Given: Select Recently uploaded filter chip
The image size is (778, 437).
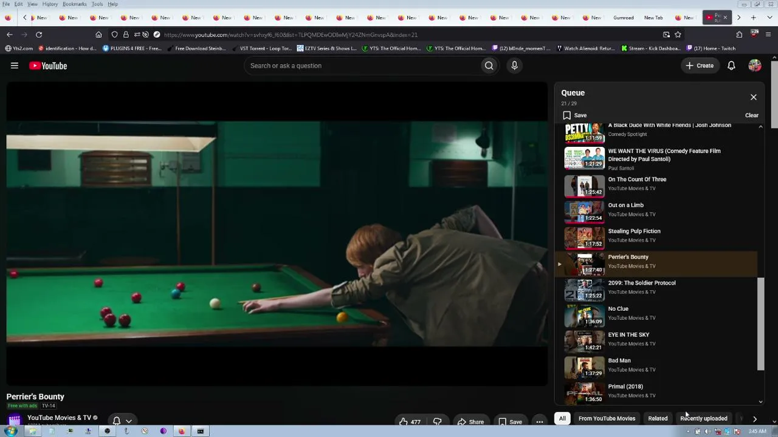Looking at the screenshot, I should tap(703, 418).
